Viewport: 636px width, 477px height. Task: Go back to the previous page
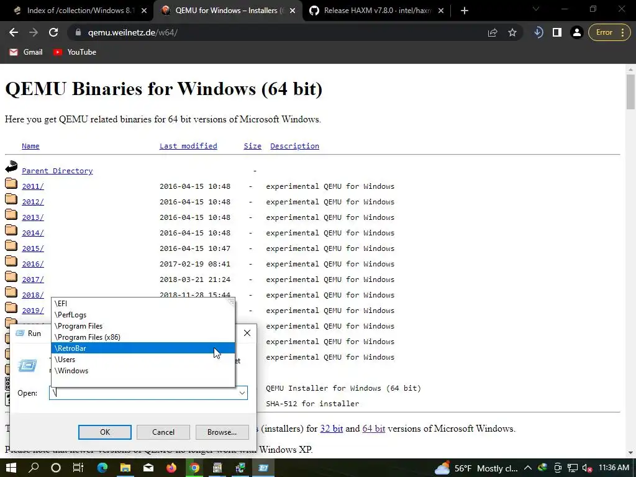[x=14, y=32]
